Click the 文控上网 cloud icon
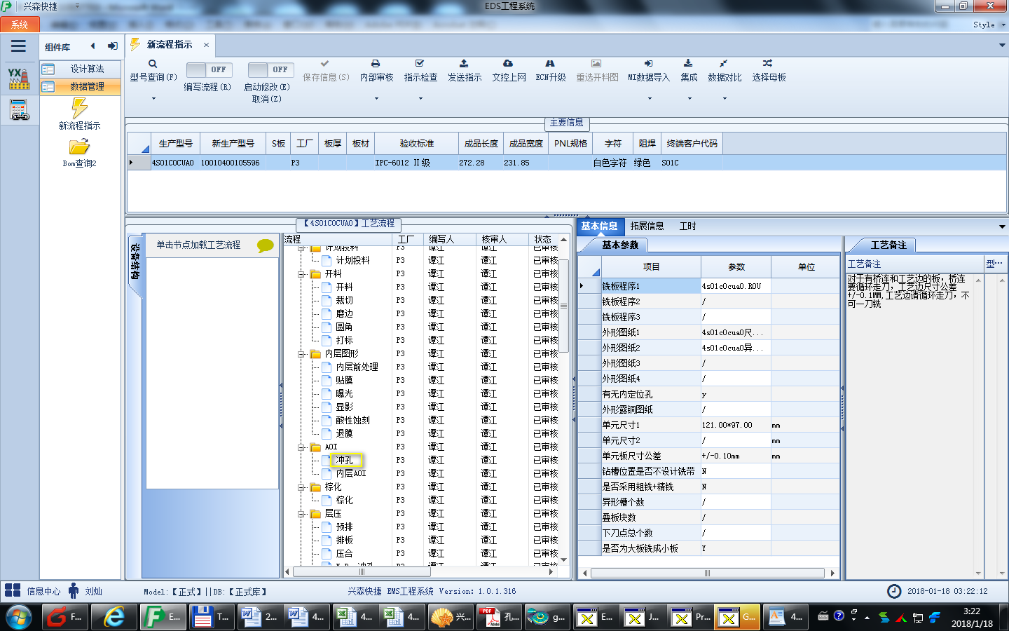 tap(508, 63)
